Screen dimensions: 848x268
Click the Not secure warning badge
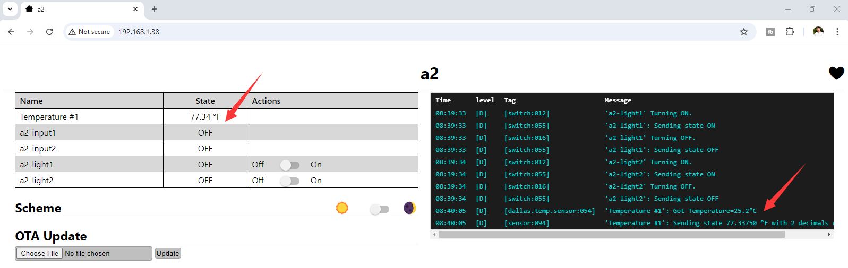coord(89,32)
